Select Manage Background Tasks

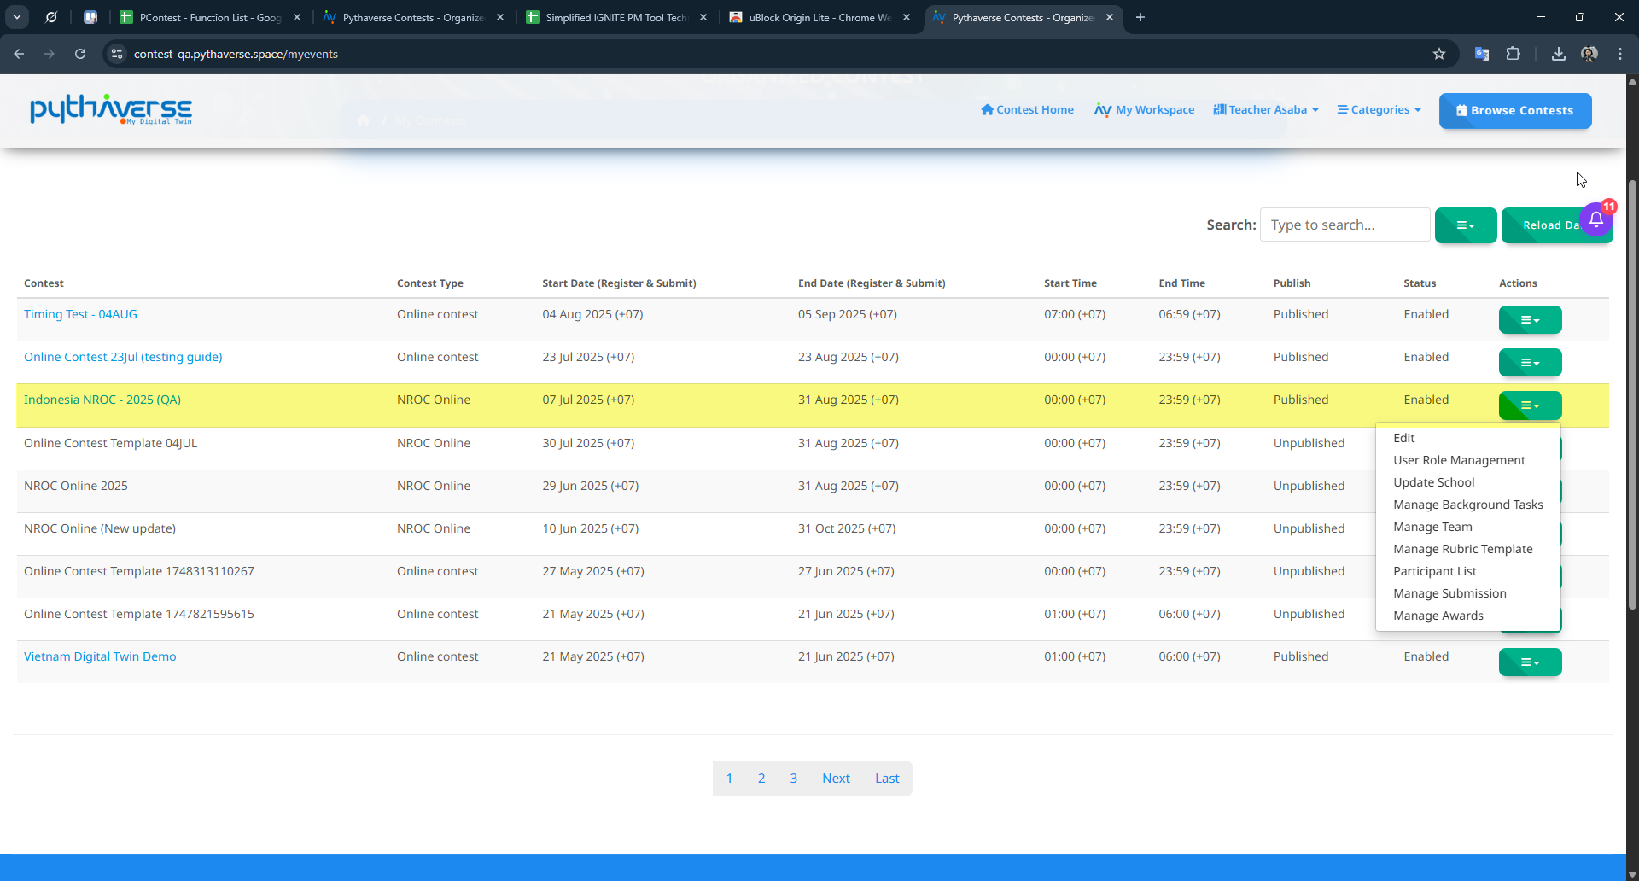pyautogui.click(x=1467, y=505)
